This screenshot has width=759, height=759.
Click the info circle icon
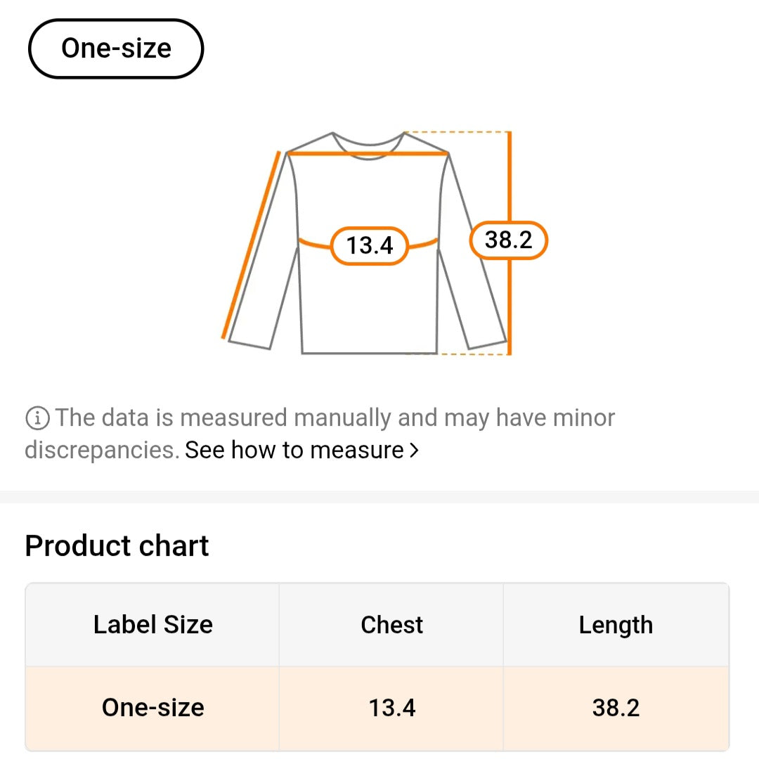click(x=37, y=418)
